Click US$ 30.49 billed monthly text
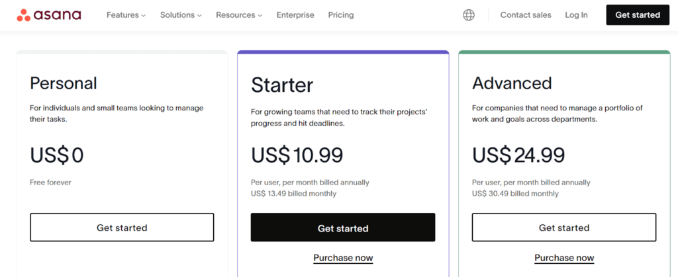Viewport: 678px width, 277px height. pos(515,194)
